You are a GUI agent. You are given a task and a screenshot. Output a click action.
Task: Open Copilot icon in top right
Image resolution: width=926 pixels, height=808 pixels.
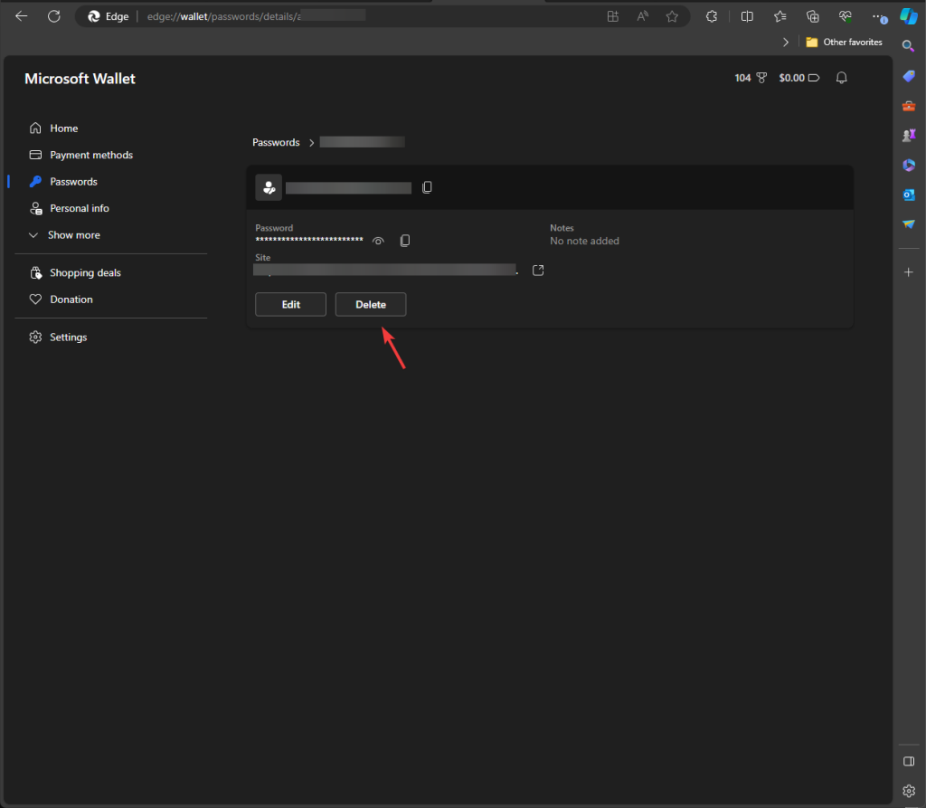(x=908, y=16)
